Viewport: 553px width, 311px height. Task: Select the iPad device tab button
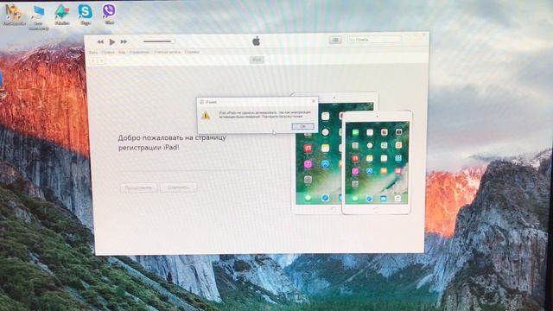pyautogui.click(x=257, y=60)
